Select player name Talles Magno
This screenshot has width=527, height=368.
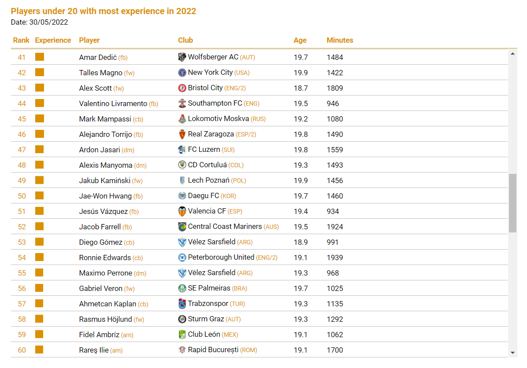[100, 73]
